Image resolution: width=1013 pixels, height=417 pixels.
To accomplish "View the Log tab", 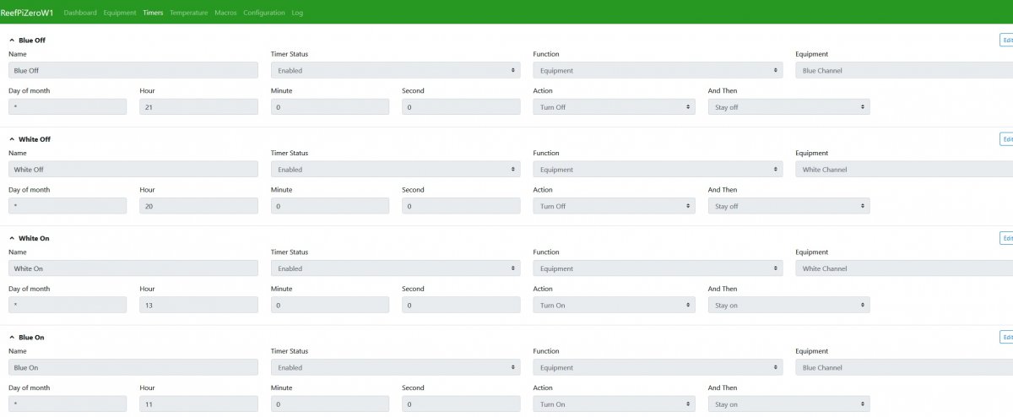I will tap(297, 14).
